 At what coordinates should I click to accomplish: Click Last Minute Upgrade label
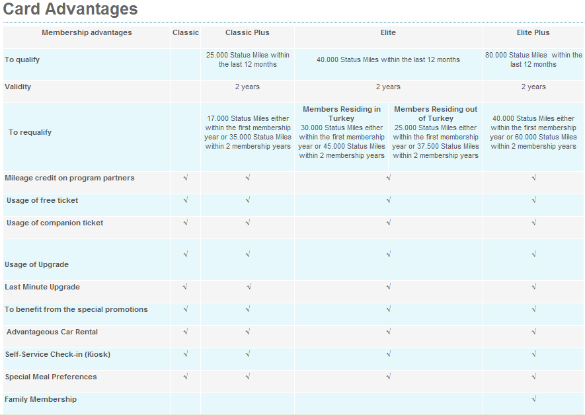[x=42, y=287]
